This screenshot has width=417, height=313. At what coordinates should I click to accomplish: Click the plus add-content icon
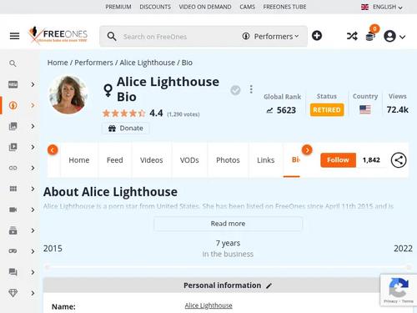(x=317, y=36)
